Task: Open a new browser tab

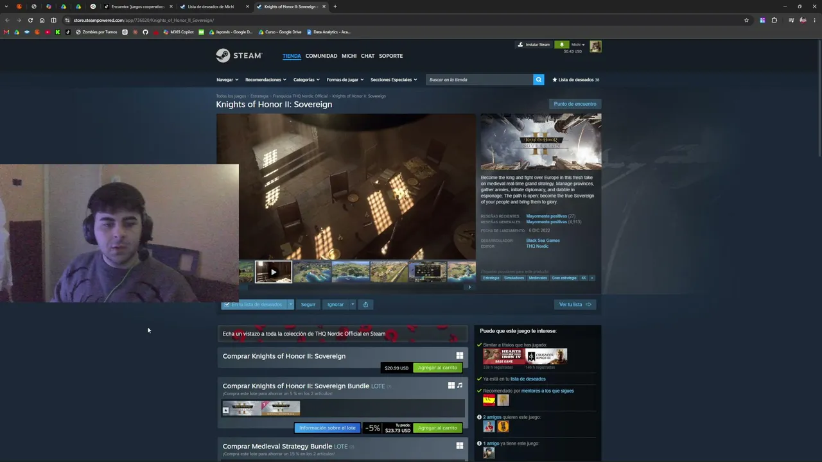Action: click(335, 6)
